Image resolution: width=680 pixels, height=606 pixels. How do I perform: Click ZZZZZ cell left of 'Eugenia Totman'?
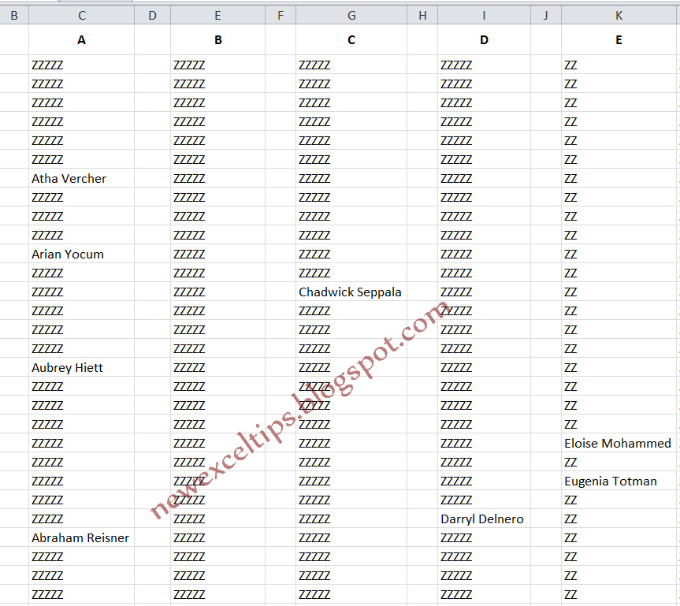[x=484, y=481]
